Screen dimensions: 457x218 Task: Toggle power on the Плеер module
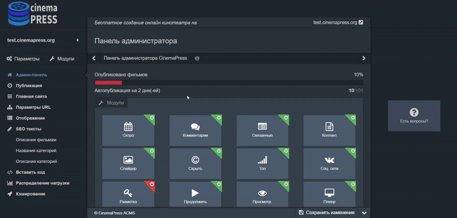tap(353, 184)
